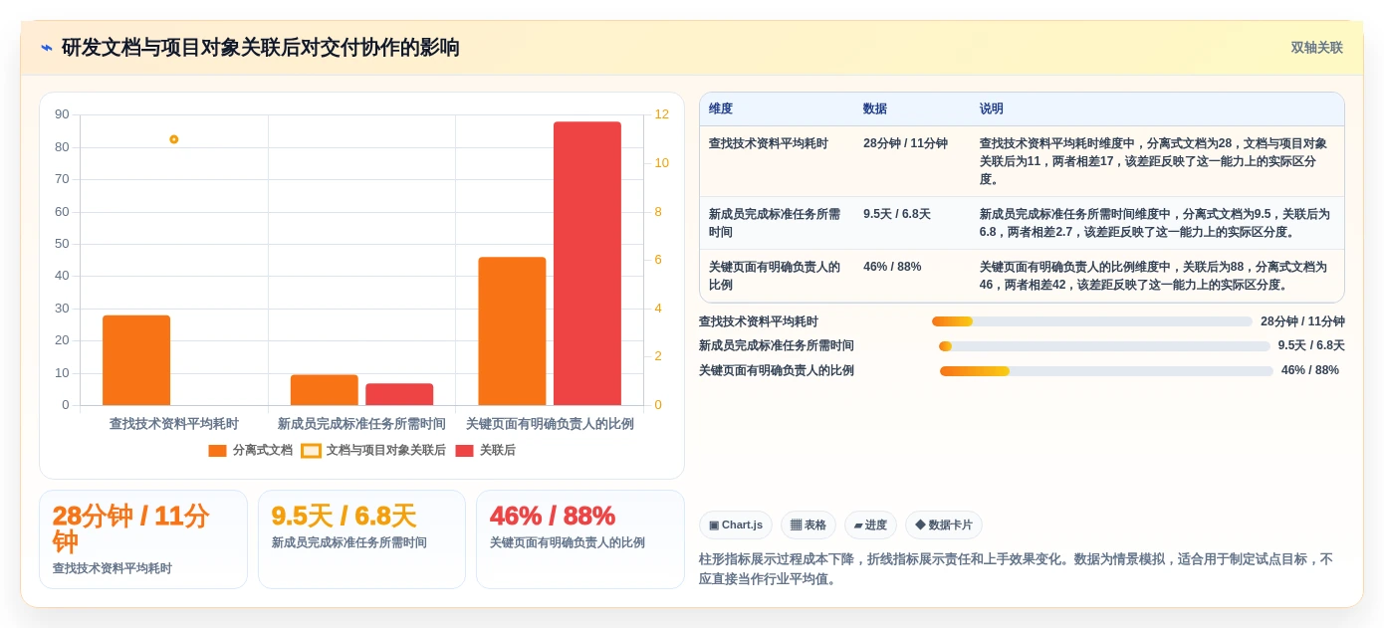Toggle the 分离式文档 legend swatch
The height and width of the screenshot is (628, 1384).
217,451
